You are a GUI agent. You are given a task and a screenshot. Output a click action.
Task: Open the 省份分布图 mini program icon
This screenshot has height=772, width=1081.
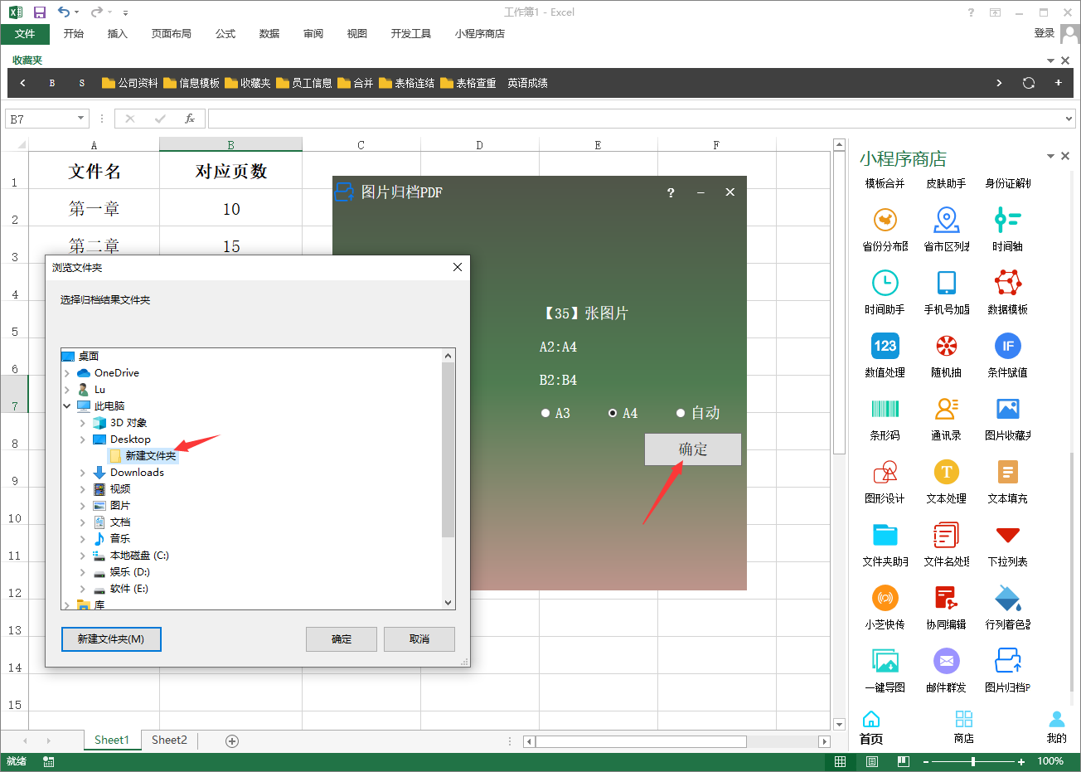tap(885, 220)
